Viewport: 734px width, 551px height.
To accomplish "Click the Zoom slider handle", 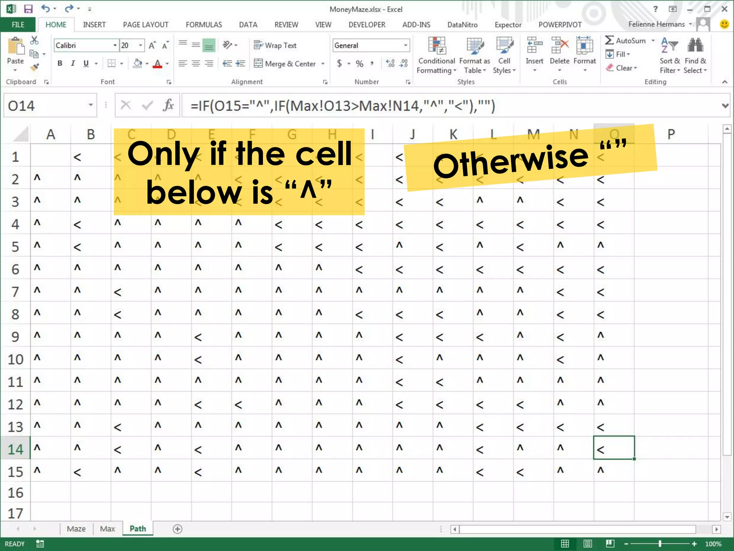I will click(660, 543).
